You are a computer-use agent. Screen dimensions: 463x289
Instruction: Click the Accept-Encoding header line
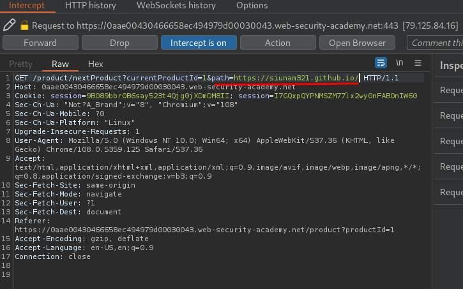click(x=82, y=239)
